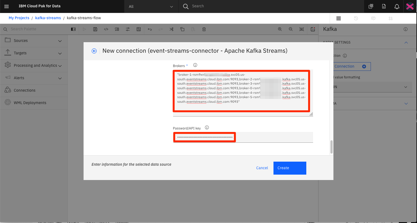417x223 pixels.
Task: Save the flow with disk icon
Action: [95, 29]
